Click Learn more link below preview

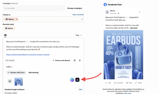(x=127, y=93)
